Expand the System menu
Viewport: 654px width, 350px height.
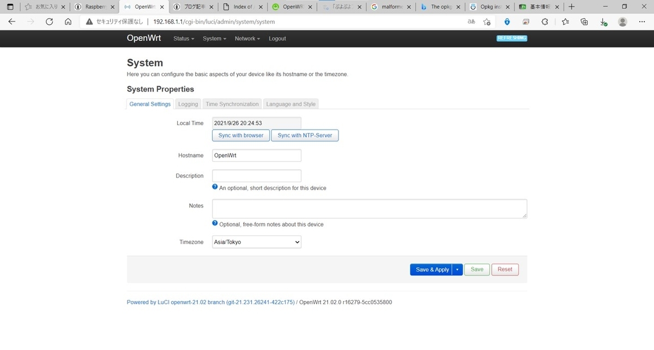214,39
